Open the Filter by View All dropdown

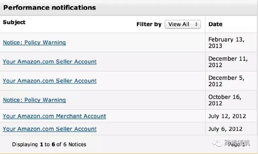point(183,24)
